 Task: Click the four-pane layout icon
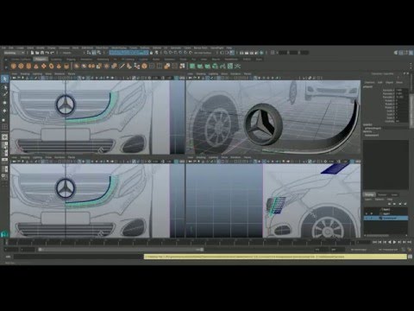pyautogui.click(x=5, y=145)
